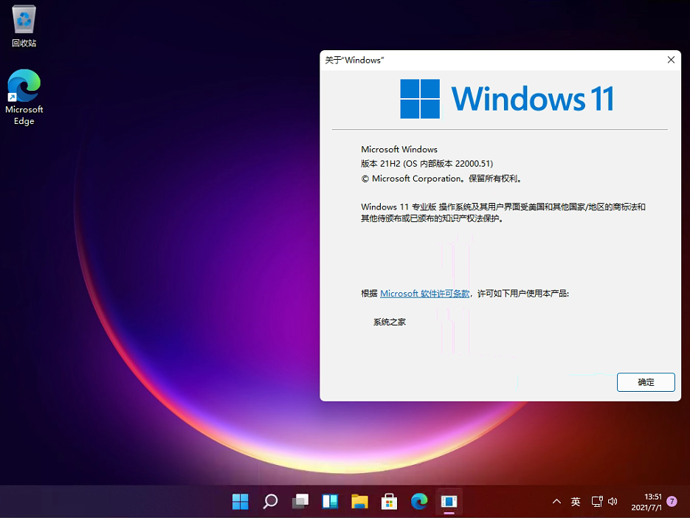
Task: Open Microsoft Store
Action: click(x=389, y=501)
